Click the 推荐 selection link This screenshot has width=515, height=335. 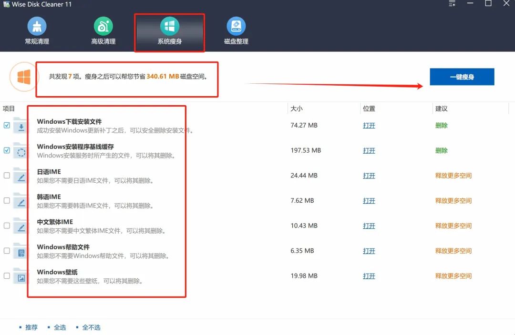(x=31, y=327)
